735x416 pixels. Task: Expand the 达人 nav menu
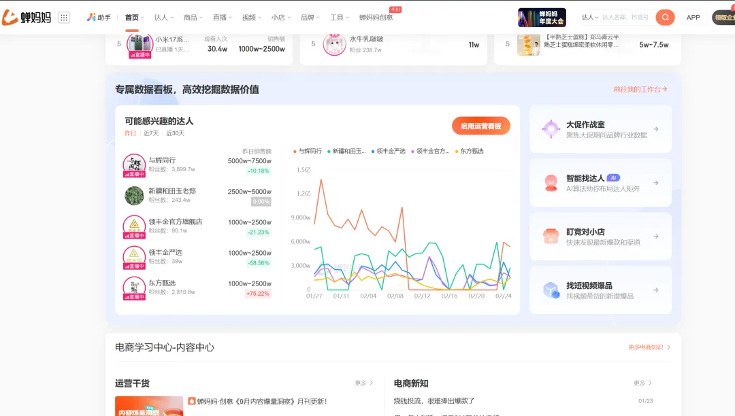pos(163,17)
